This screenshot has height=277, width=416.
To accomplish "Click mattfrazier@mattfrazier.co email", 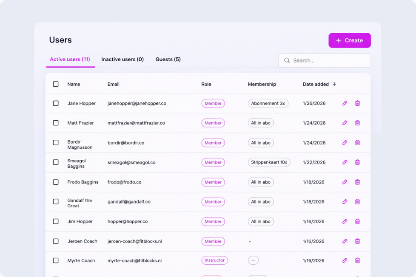I will pos(137,123).
